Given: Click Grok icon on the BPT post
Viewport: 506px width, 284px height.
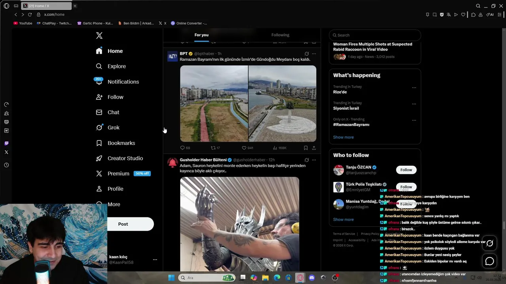Looking at the screenshot, I should pos(306,54).
